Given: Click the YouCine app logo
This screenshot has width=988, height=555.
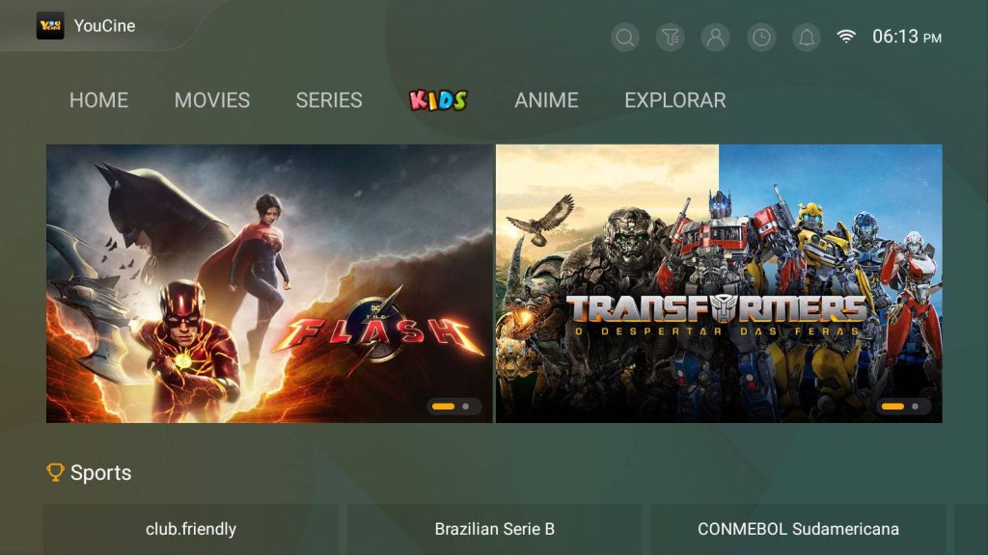Looking at the screenshot, I should point(50,26).
